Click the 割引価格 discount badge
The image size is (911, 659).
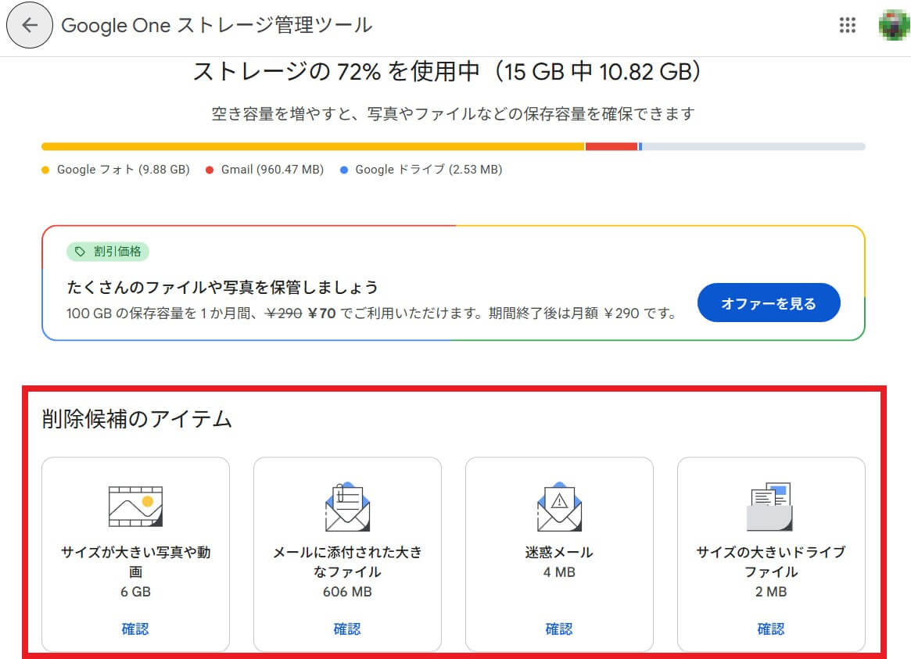[107, 252]
